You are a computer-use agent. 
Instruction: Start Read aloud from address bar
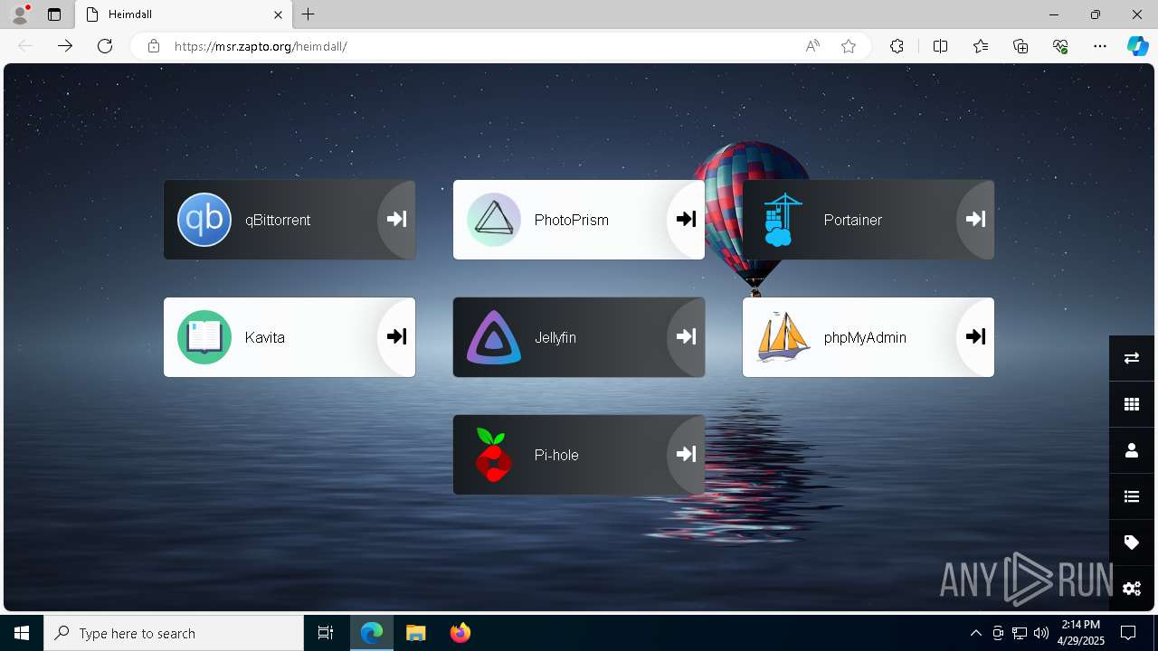coord(812,46)
